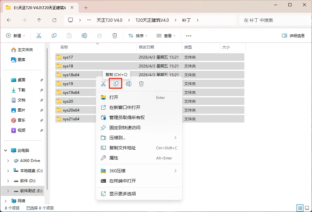Choose 显示更多选项 menu entry
Screen dimensions: 312x212
(139, 194)
